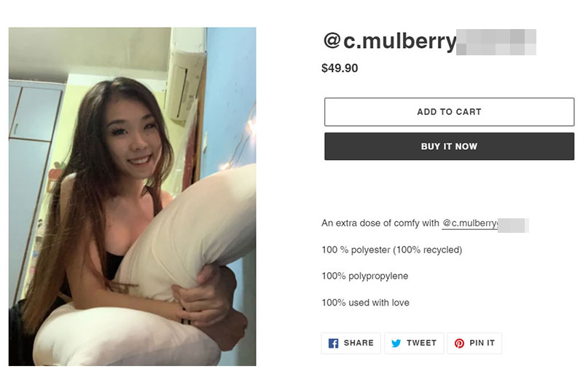Click the polyester recycled description line
This screenshot has height=374, width=583.
click(392, 250)
